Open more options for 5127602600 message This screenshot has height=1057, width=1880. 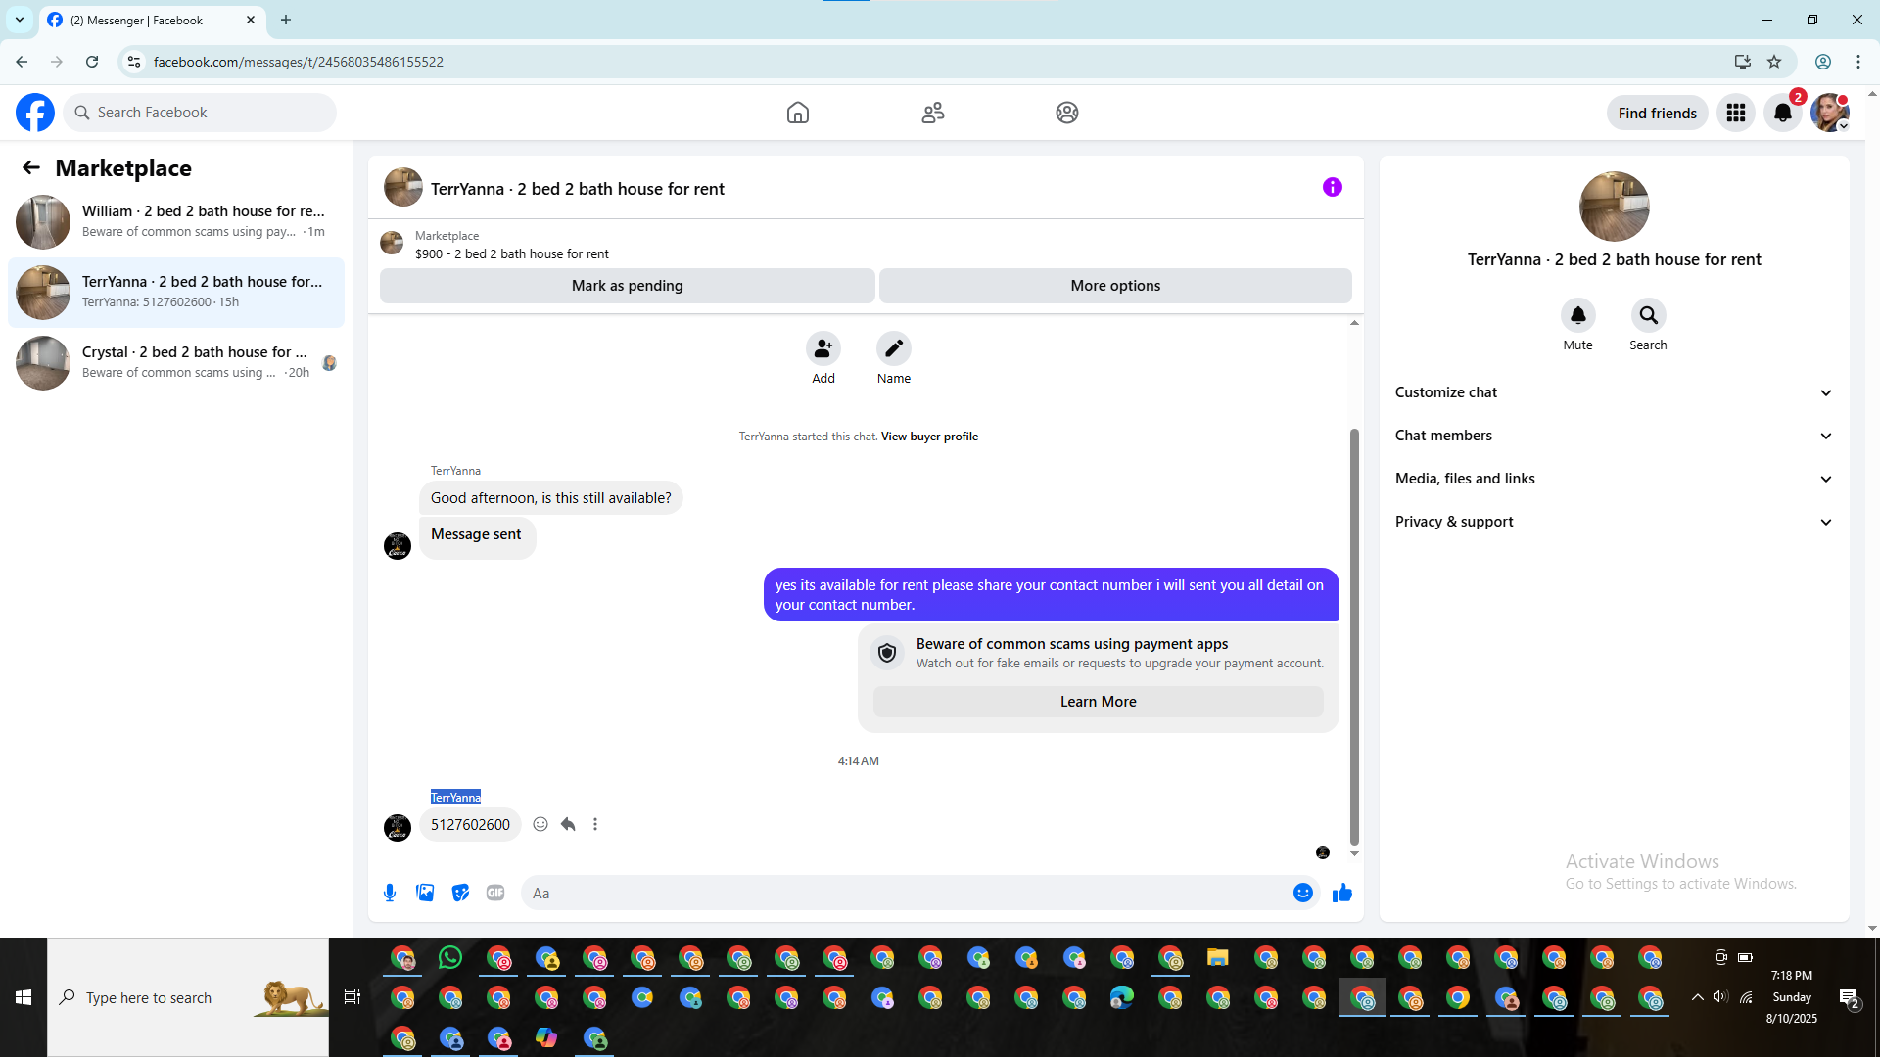tap(595, 824)
